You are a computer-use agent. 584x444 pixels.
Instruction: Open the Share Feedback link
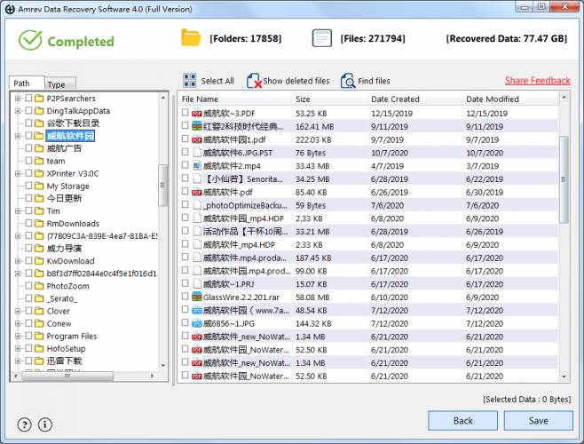click(x=537, y=81)
